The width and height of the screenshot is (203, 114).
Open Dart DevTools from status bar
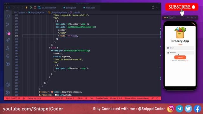[x=102, y=98]
